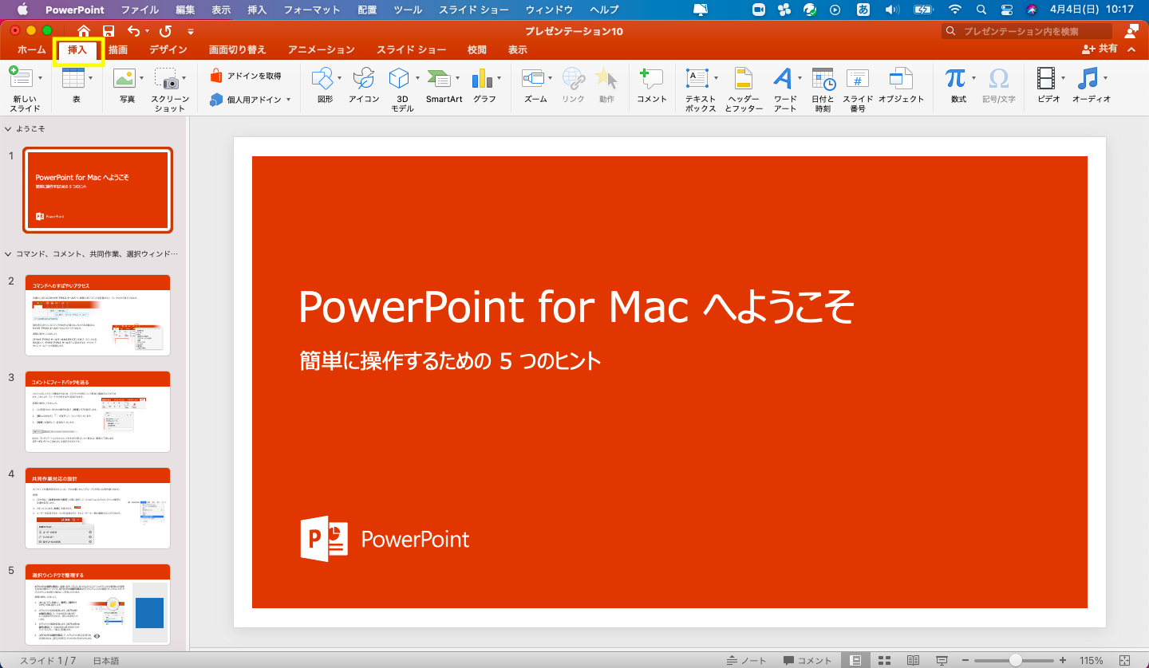Open the 画面切り替え ribbon tab

pos(238,49)
